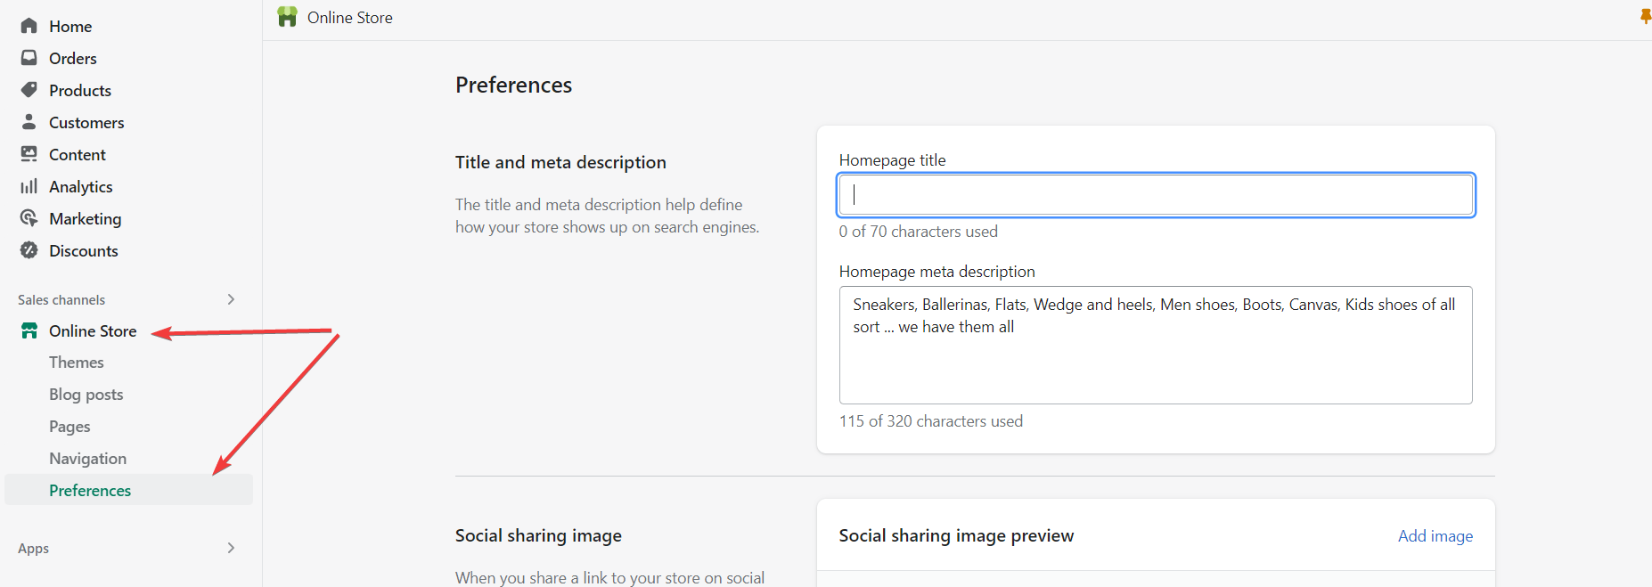Viewport: 1652px width, 587px height.
Task: Expand the Apps section chevron
Action: [x=231, y=548]
